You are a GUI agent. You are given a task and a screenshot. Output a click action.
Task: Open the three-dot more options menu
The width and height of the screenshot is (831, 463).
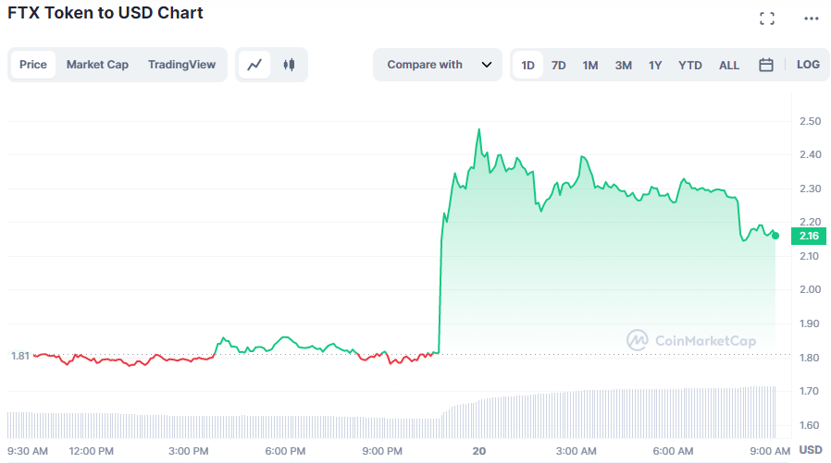click(812, 18)
